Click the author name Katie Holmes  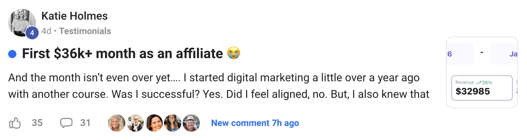point(74,16)
